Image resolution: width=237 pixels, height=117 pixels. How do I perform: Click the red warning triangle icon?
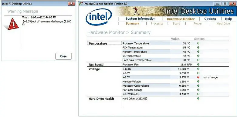coord(13,24)
